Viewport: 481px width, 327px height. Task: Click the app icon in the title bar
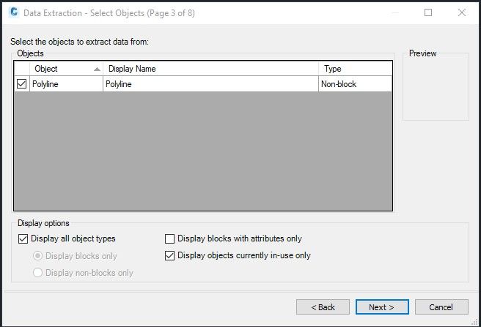(12, 12)
